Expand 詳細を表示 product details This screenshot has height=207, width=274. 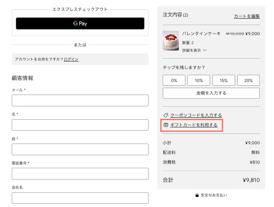[x=191, y=51]
